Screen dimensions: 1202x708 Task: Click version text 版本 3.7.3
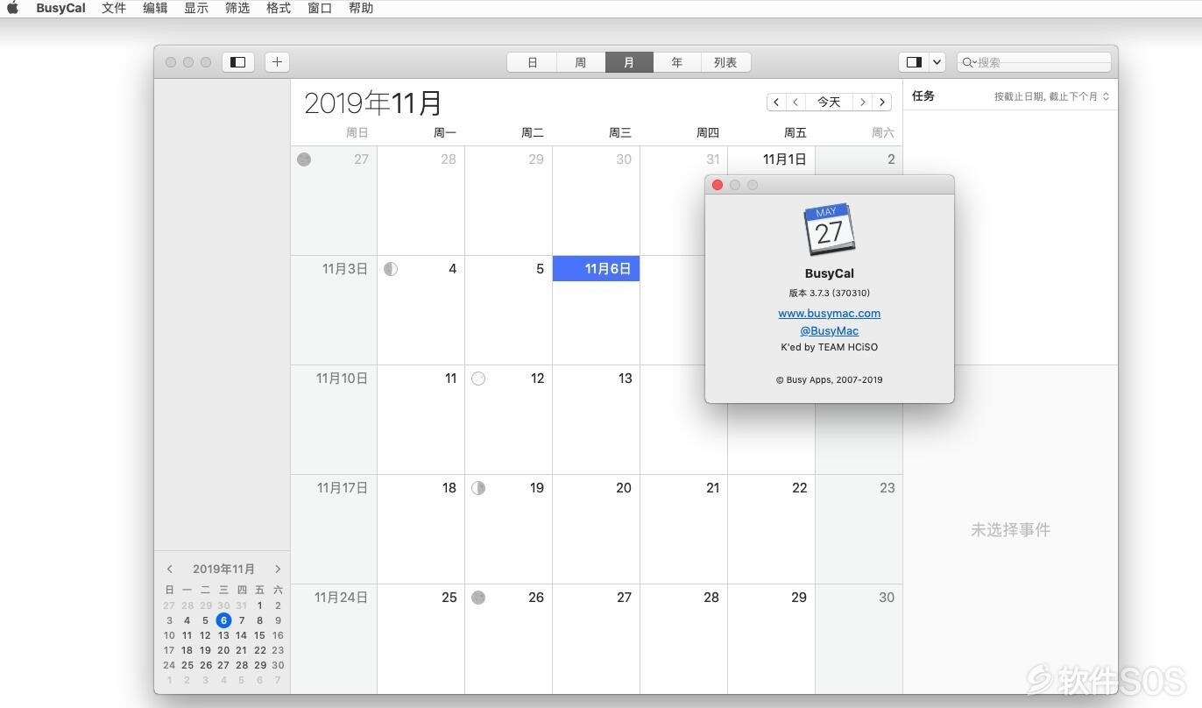829,293
